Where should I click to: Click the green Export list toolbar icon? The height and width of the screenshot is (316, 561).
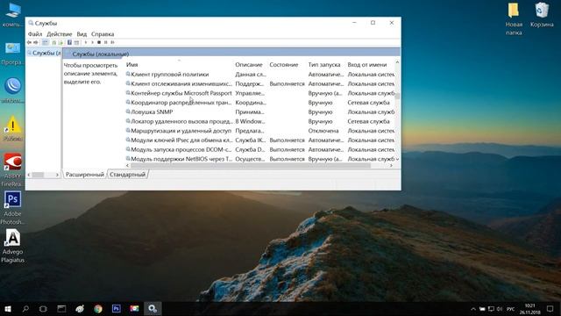[x=60, y=42]
